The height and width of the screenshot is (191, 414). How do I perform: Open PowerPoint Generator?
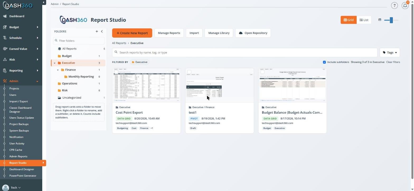(23, 176)
